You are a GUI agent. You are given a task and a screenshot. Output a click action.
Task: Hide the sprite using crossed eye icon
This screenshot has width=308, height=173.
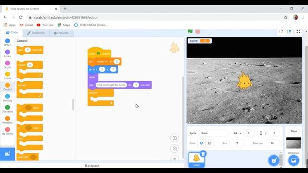coord(210,143)
